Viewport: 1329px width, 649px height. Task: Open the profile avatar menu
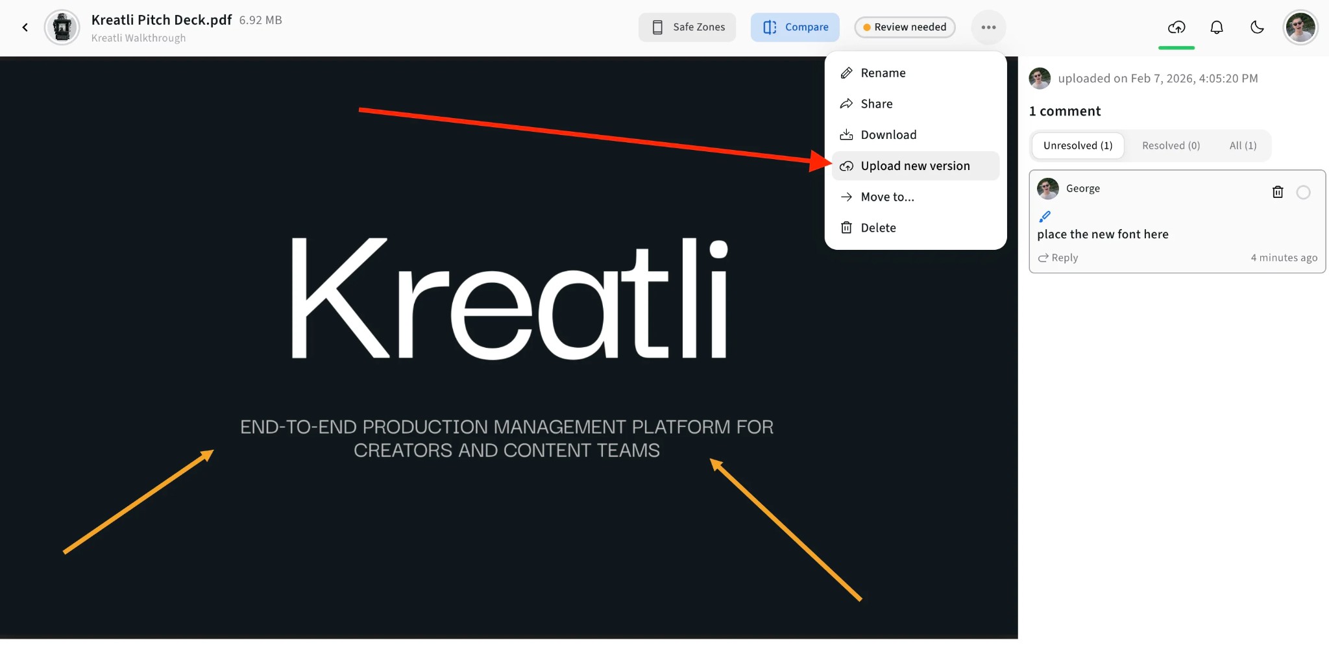1301,27
